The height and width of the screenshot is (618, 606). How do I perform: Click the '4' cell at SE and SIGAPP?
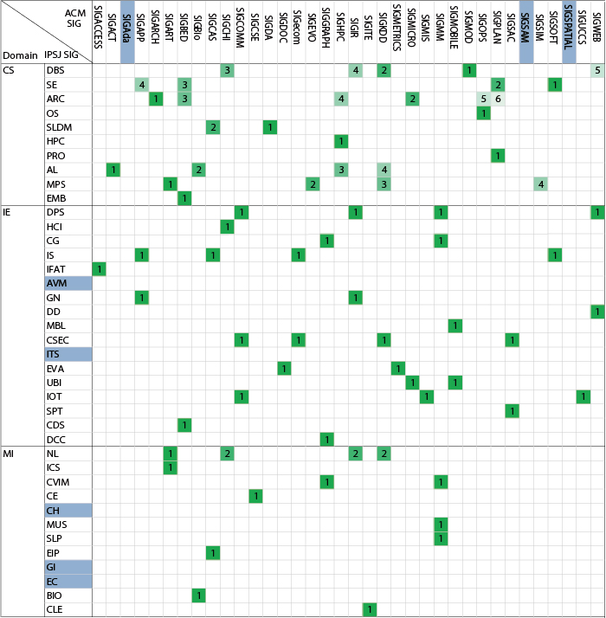142,85
